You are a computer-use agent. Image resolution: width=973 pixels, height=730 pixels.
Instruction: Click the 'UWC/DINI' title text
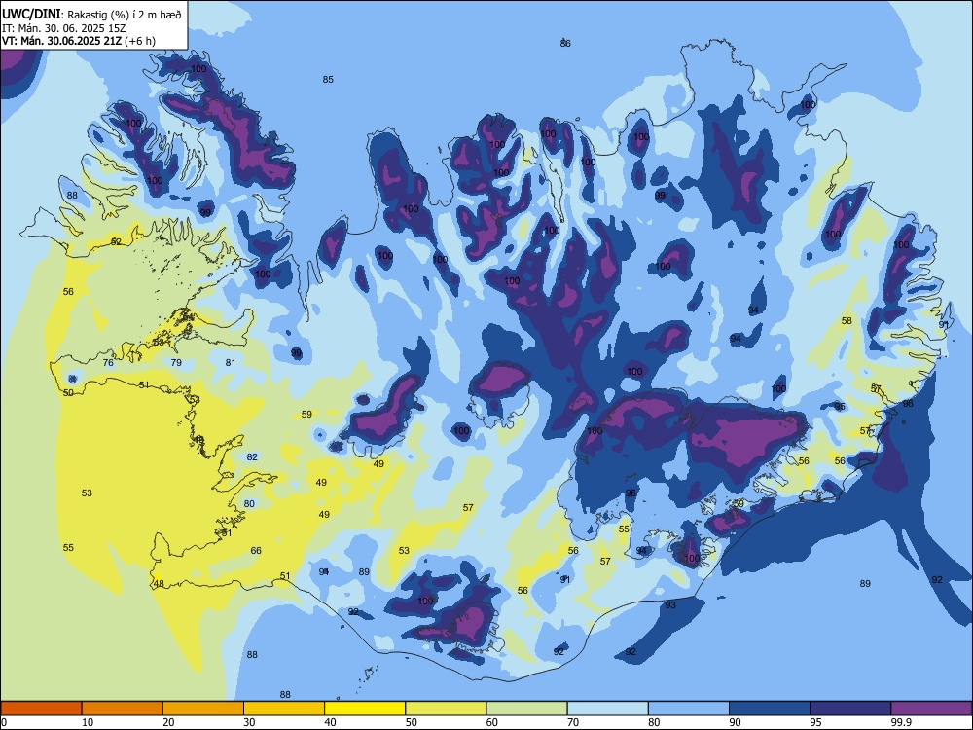(31, 14)
